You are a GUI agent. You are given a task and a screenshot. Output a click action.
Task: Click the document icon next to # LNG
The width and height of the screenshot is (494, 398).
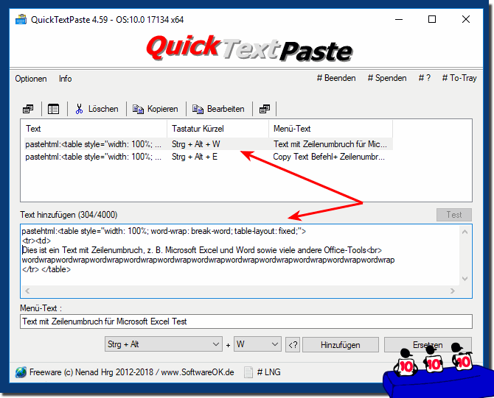click(248, 372)
